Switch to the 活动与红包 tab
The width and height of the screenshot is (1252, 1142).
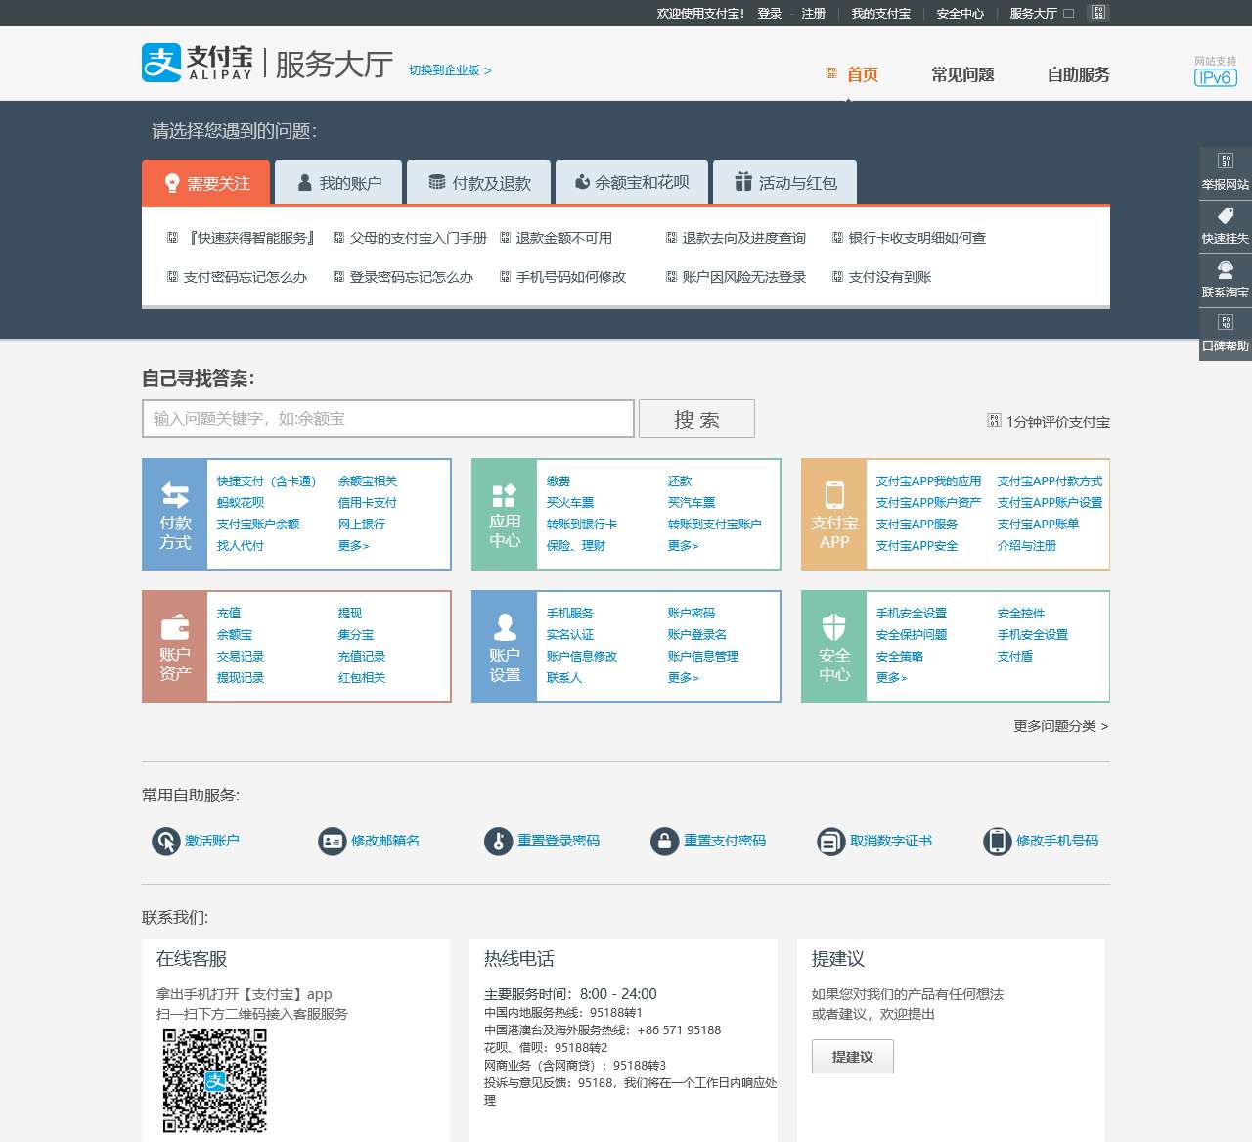coord(785,182)
